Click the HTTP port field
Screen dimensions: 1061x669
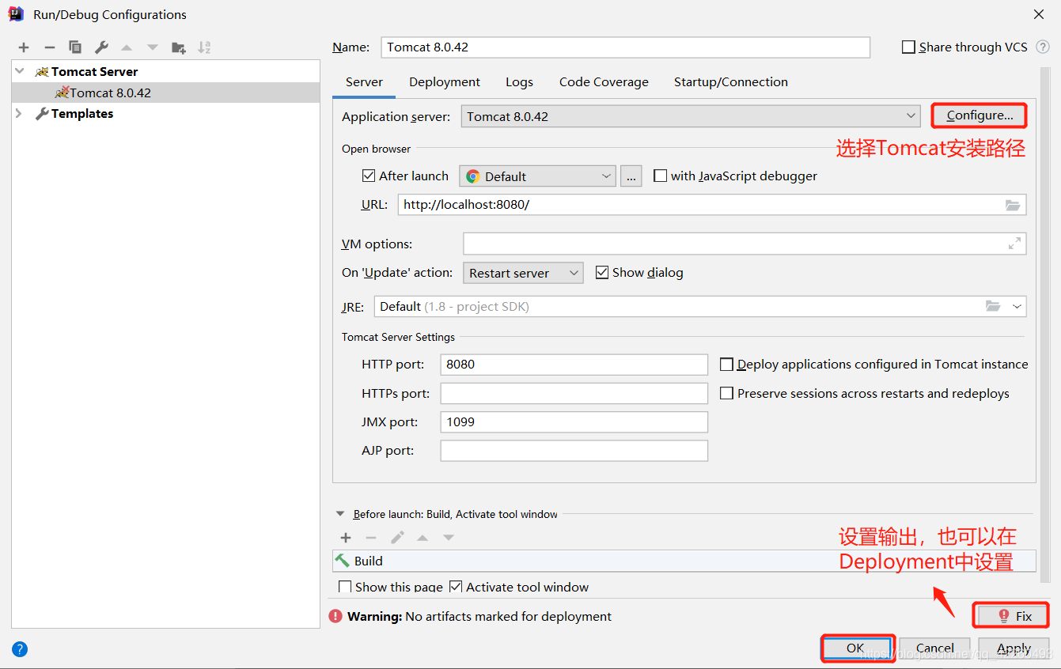574,365
